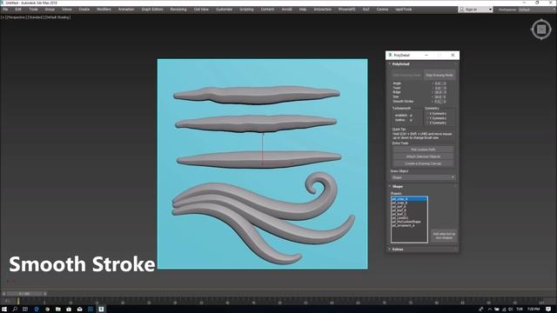Open Microsoft Edge from the taskbar

(x=37, y=310)
